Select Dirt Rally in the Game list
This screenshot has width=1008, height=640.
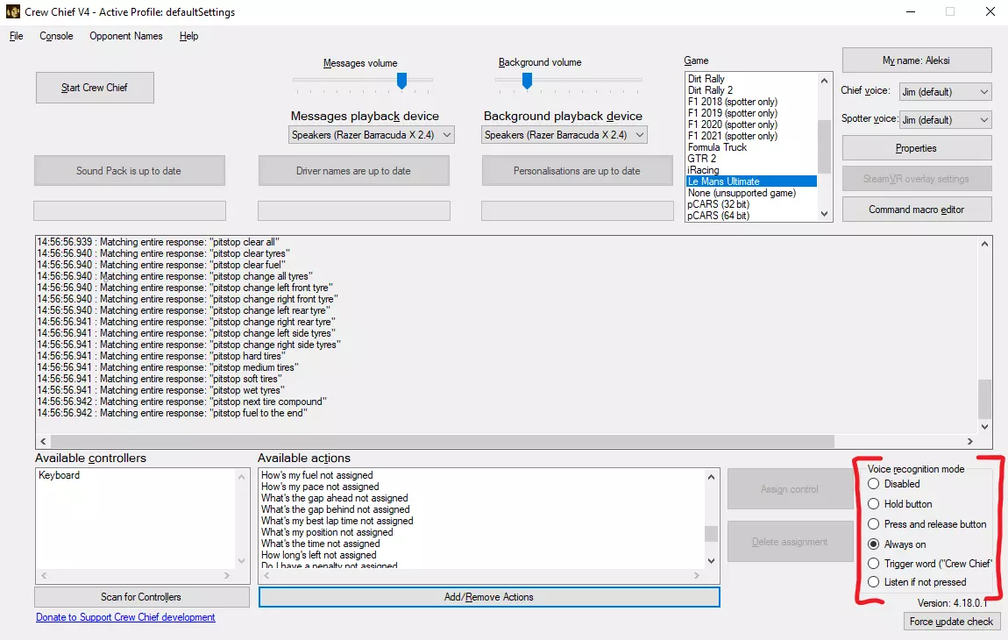click(x=706, y=79)
